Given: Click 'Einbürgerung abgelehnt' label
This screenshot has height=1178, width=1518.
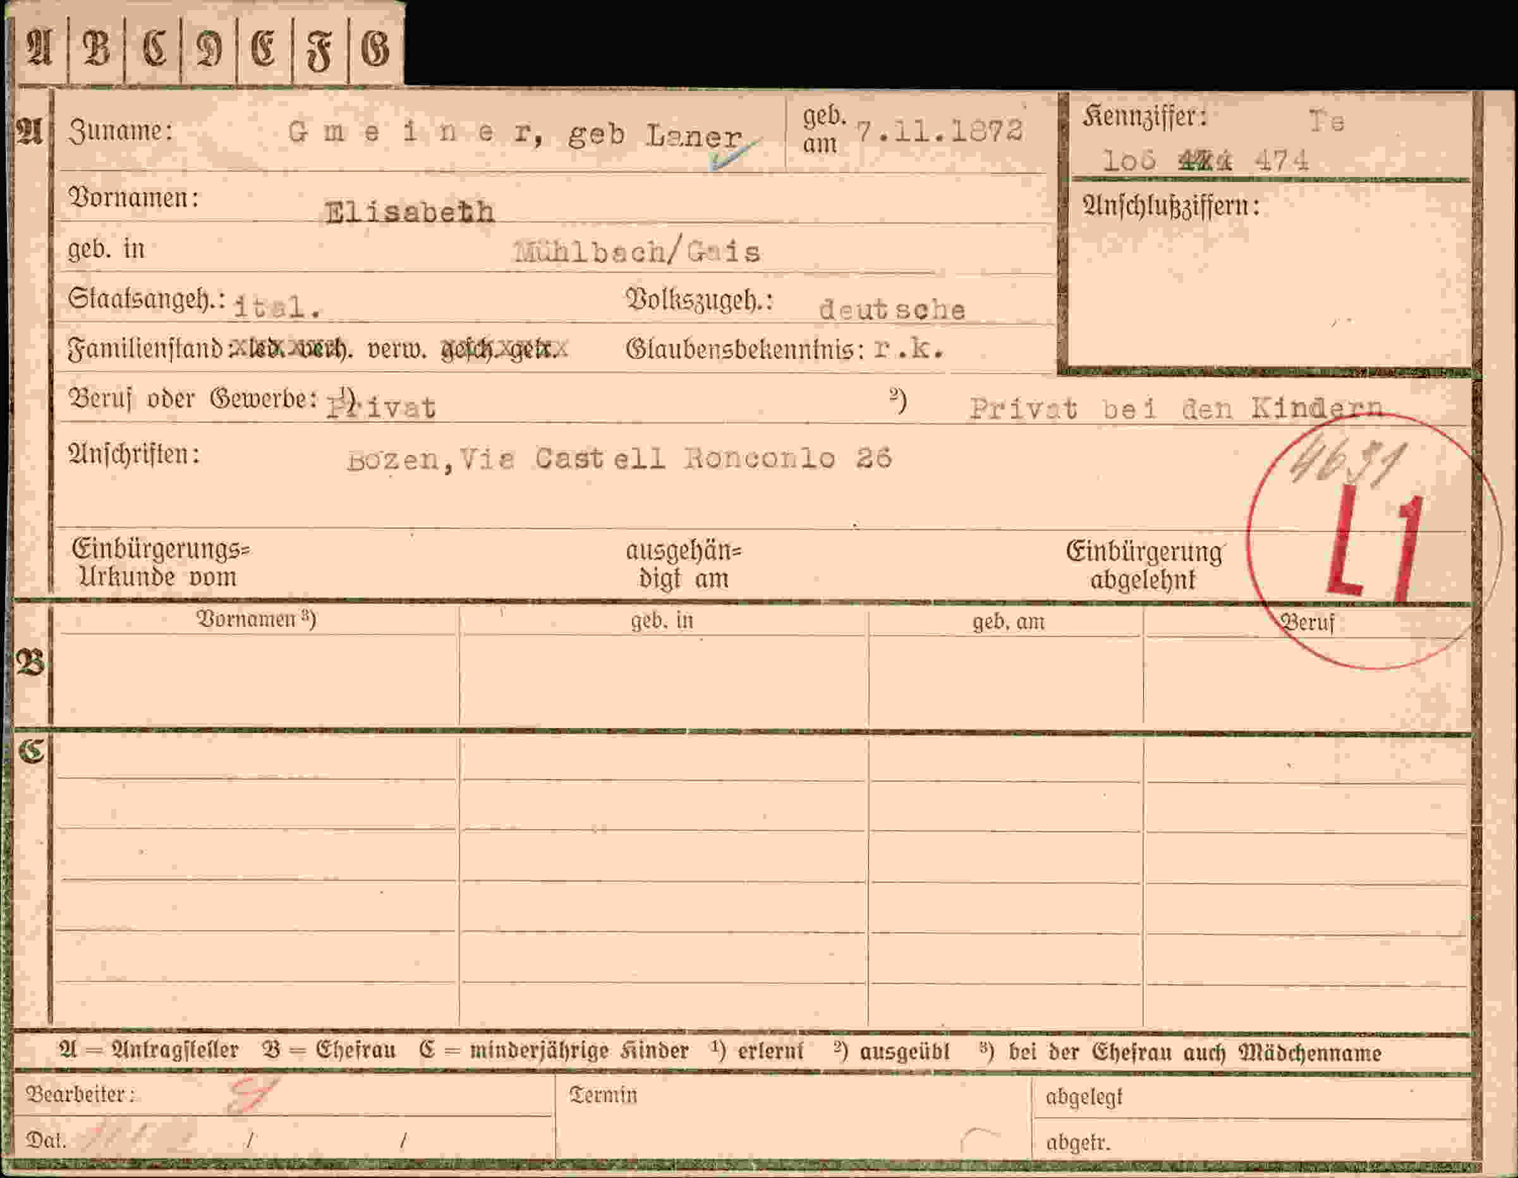Looking at the screenshot, I should coord(1144,566).
